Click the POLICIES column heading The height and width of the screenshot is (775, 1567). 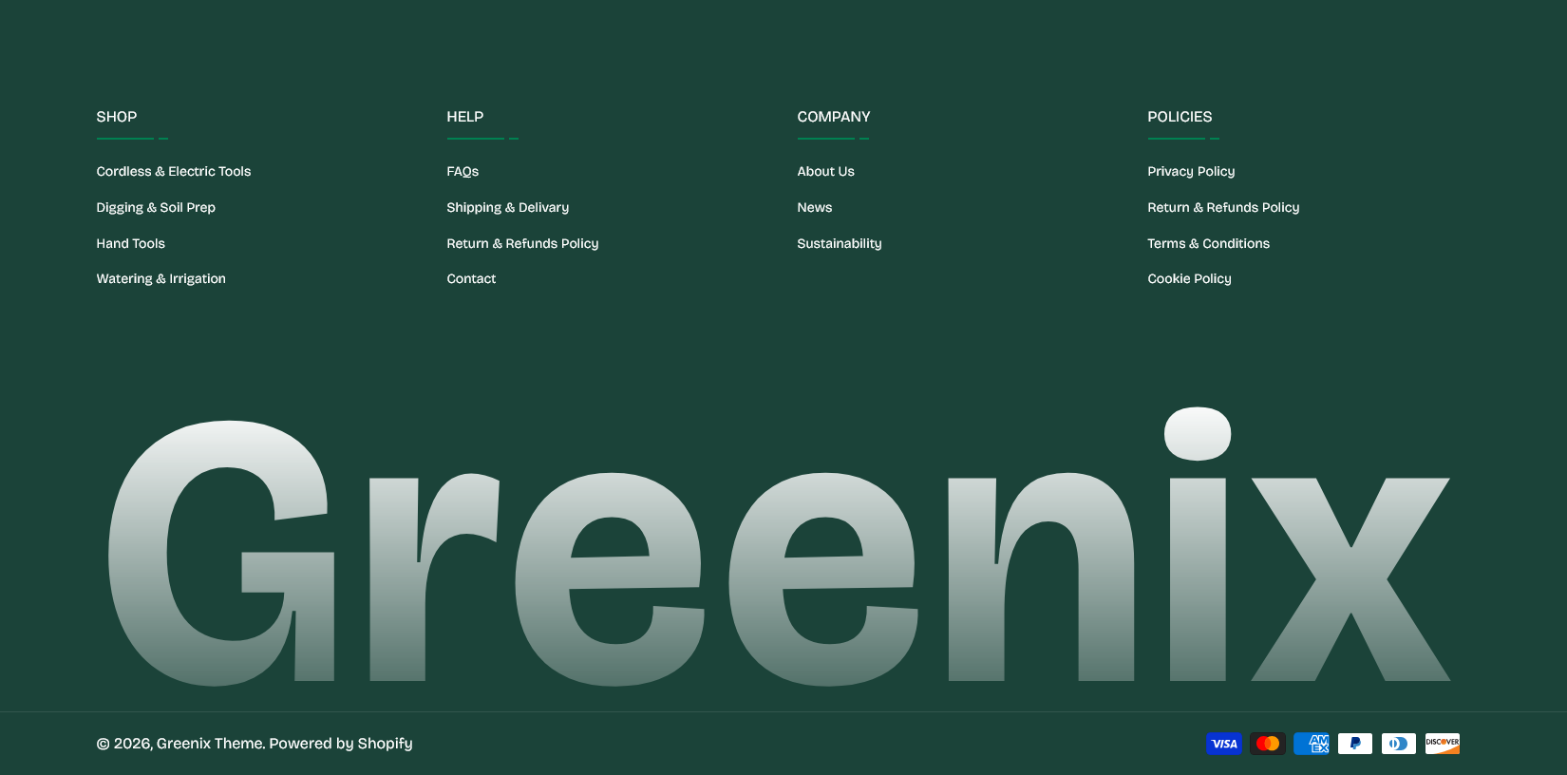click(1180, 117)
